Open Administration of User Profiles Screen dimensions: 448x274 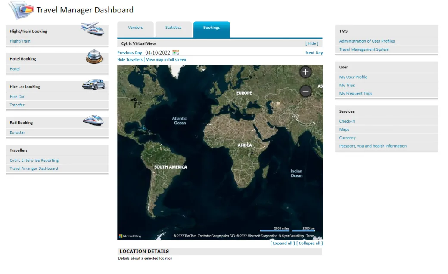(367, 41)
